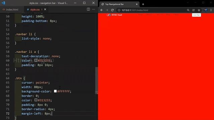Viewport: 214px width, 120px height.
Task: Open the browser three-dot menu
Action: [211, 10]
